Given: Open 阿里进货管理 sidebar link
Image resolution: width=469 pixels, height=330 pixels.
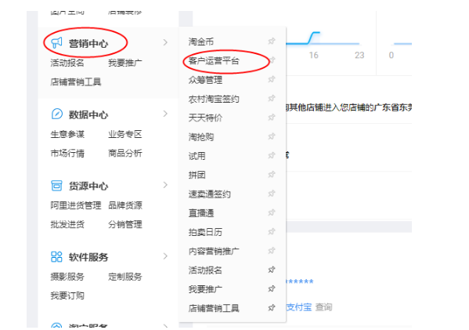Looking at the screenshot, I should [x=76, y=205].
